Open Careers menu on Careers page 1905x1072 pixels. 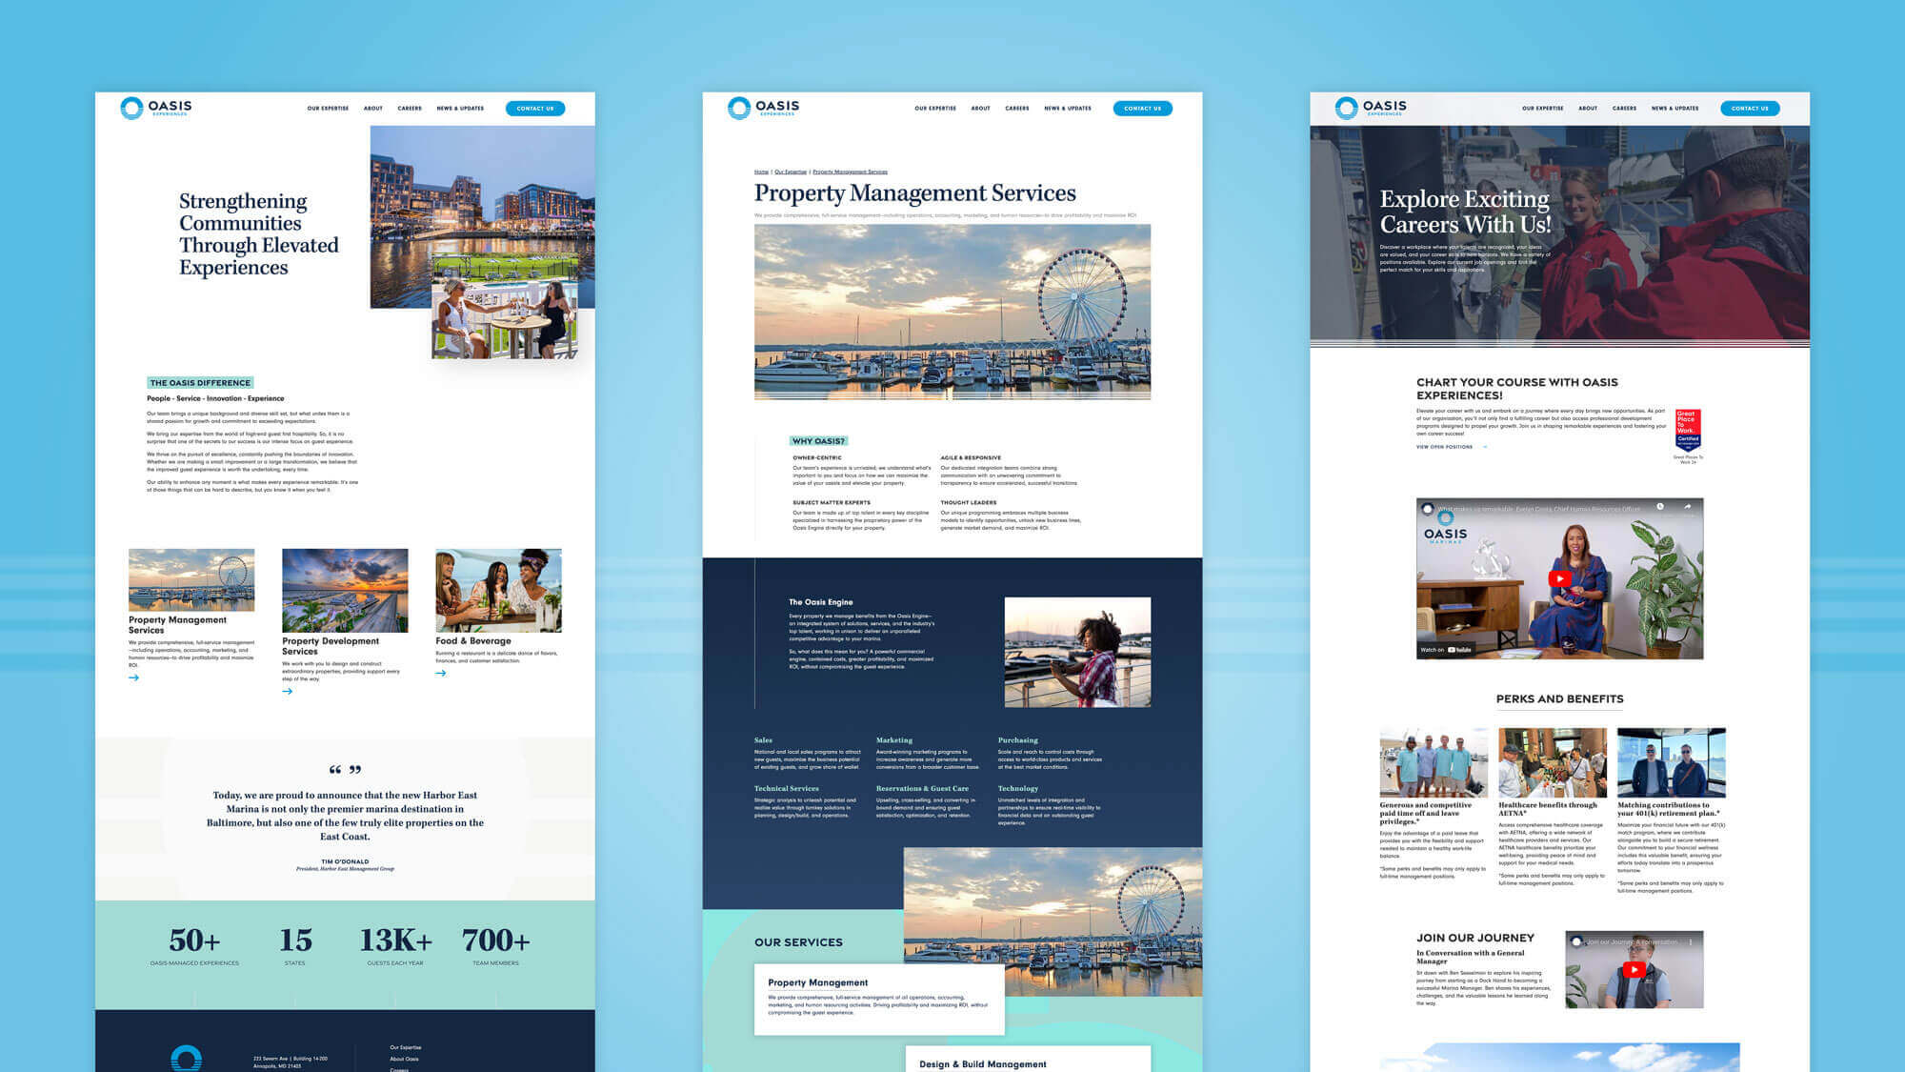1624,109
